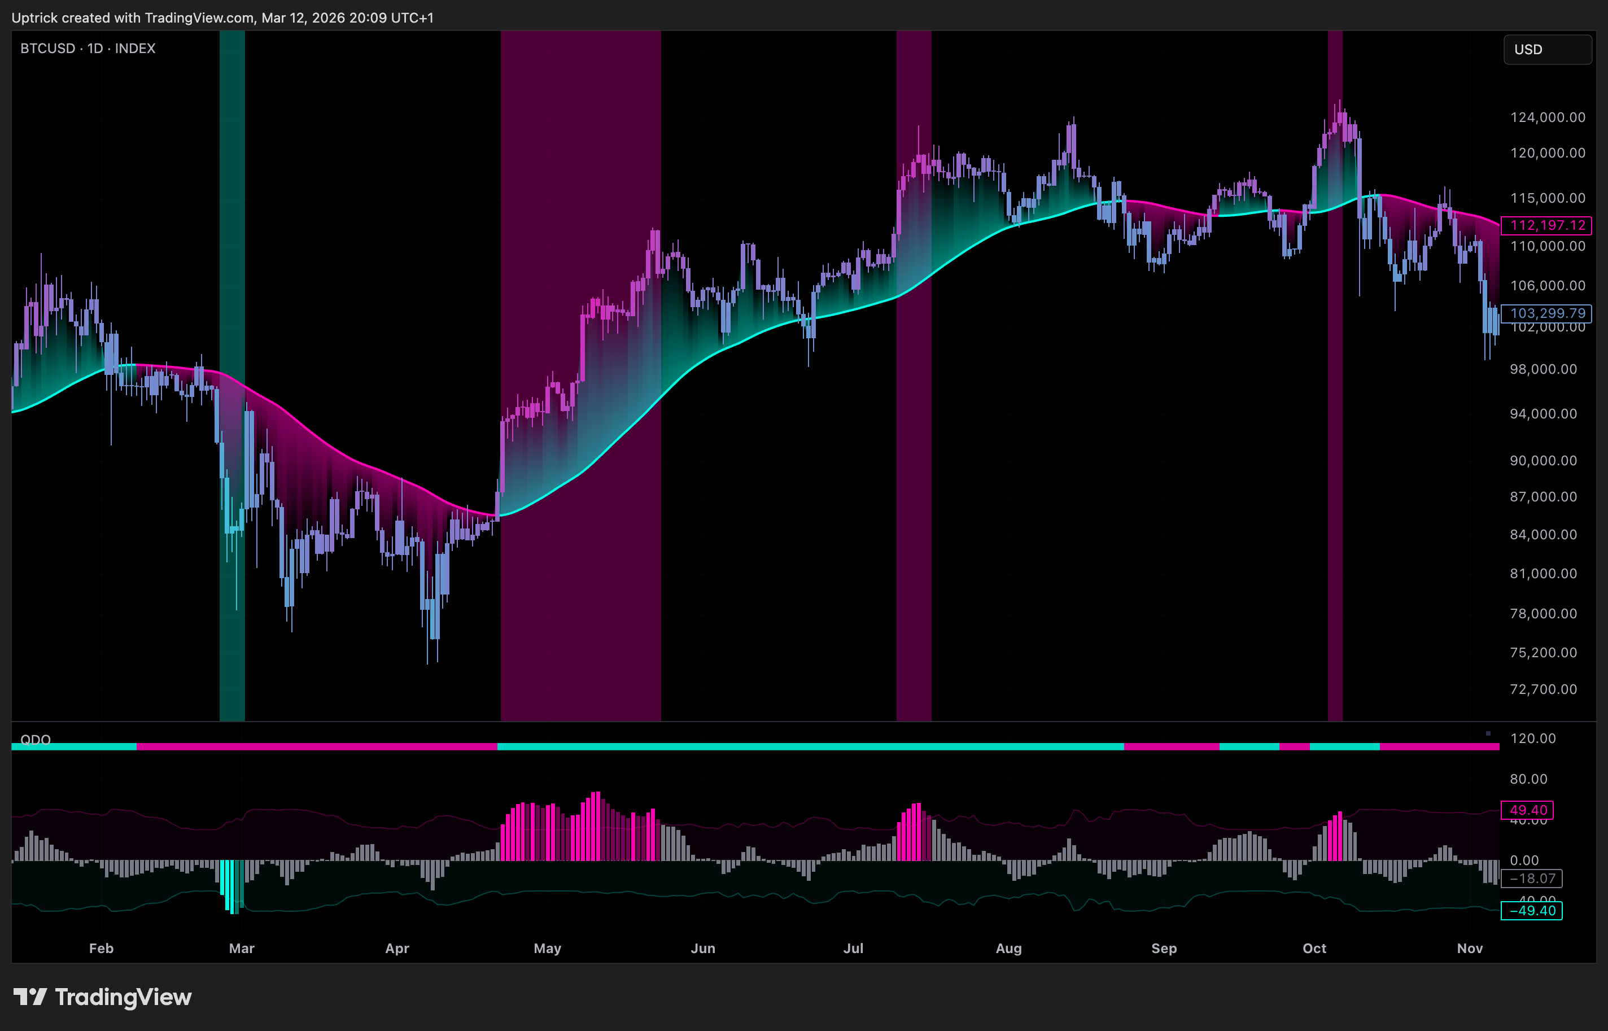Select the QDO indicator label

(x=36, y=739)
